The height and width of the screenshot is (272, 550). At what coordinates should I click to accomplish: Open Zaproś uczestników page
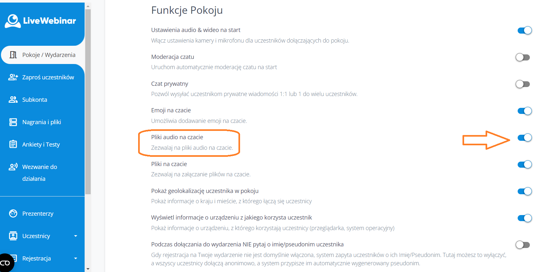tap(48, 77)
